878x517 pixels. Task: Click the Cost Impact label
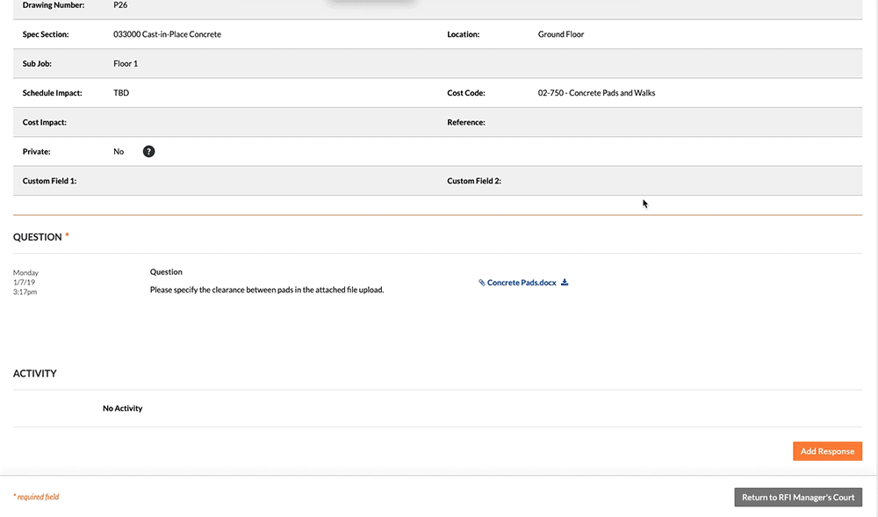(45, 122)
